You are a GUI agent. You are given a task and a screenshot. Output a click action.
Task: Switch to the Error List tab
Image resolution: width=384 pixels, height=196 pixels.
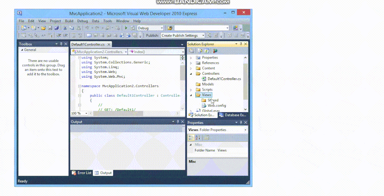coord(82,173)
